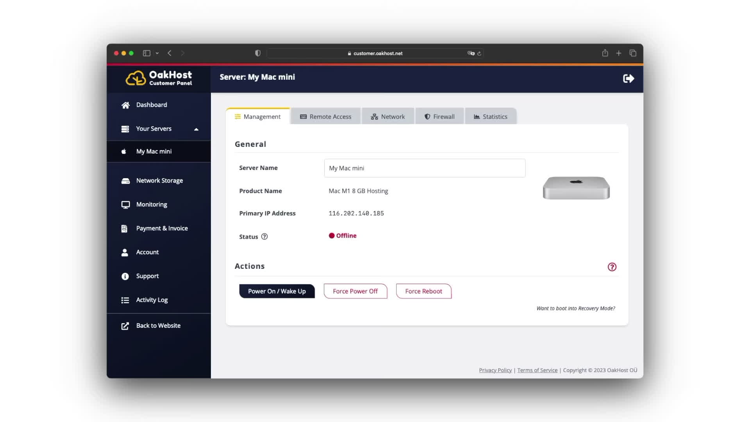Open the Statistics tab
750x422 pixels.
[x=490, y=116]
